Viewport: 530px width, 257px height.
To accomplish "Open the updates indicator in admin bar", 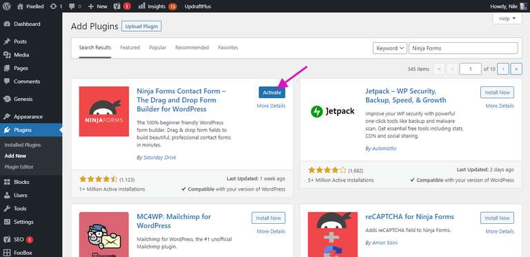I will coord(56,6).
